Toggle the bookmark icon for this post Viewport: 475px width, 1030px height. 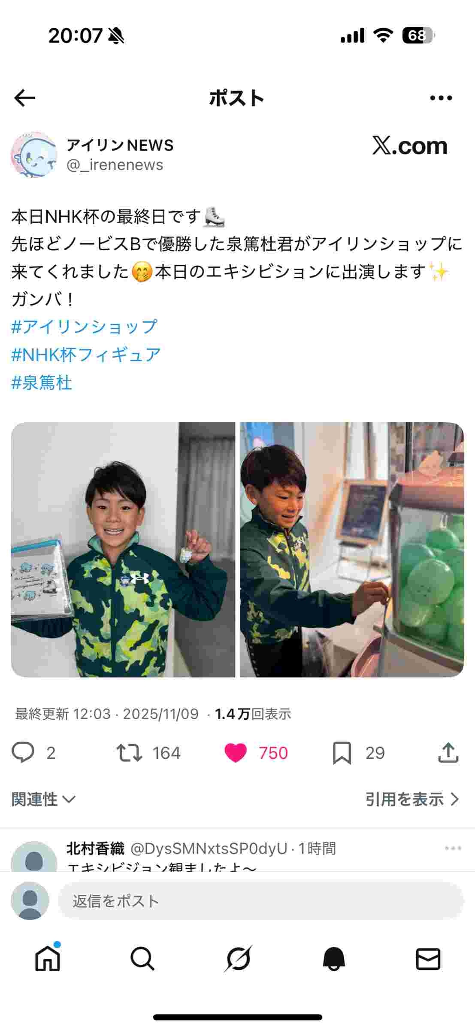coord(342,753)
